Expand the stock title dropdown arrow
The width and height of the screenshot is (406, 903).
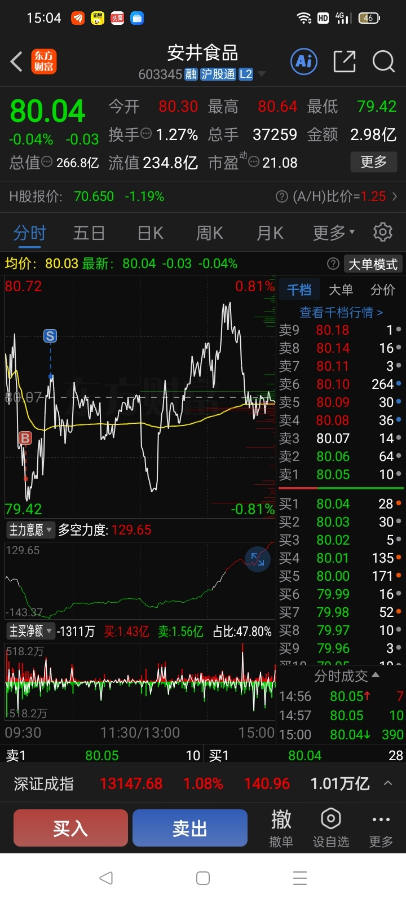click(261, 74)
